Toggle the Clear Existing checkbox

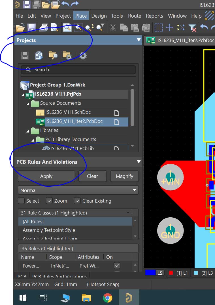pos(77,201)
